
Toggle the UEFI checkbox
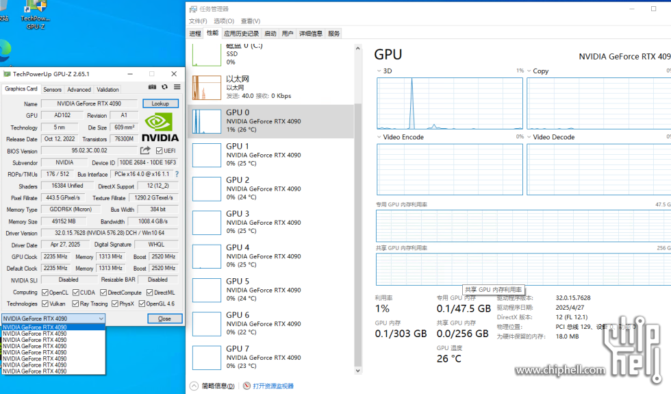coord(159,151)
